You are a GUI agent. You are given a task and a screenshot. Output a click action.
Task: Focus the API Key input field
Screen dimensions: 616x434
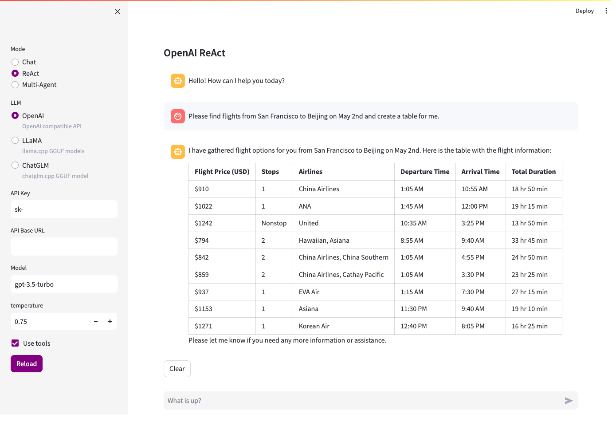(x=64, y=209)
